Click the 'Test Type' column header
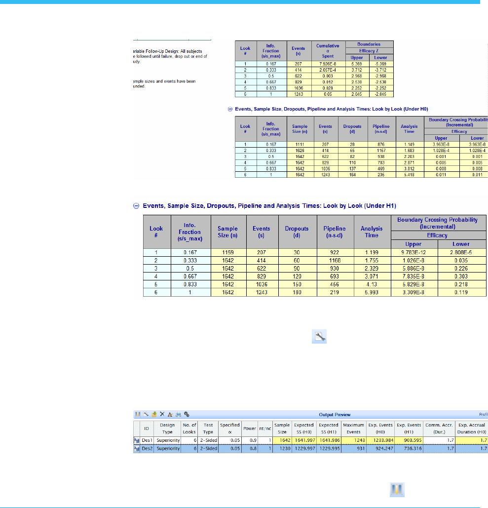The height and width of the screenshot is (508, 488). (208, 429)
